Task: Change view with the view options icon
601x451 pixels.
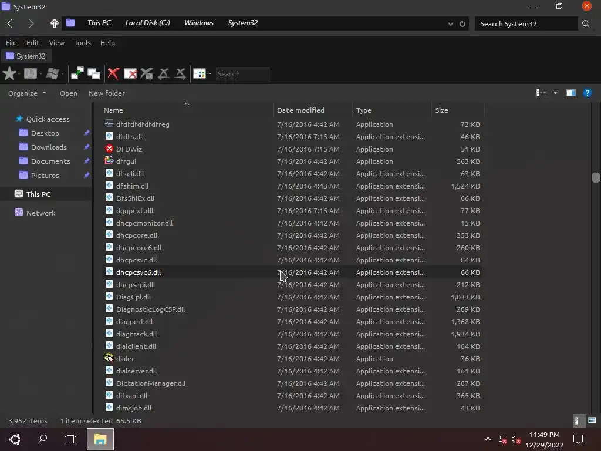Action: (x=541, y=92)
